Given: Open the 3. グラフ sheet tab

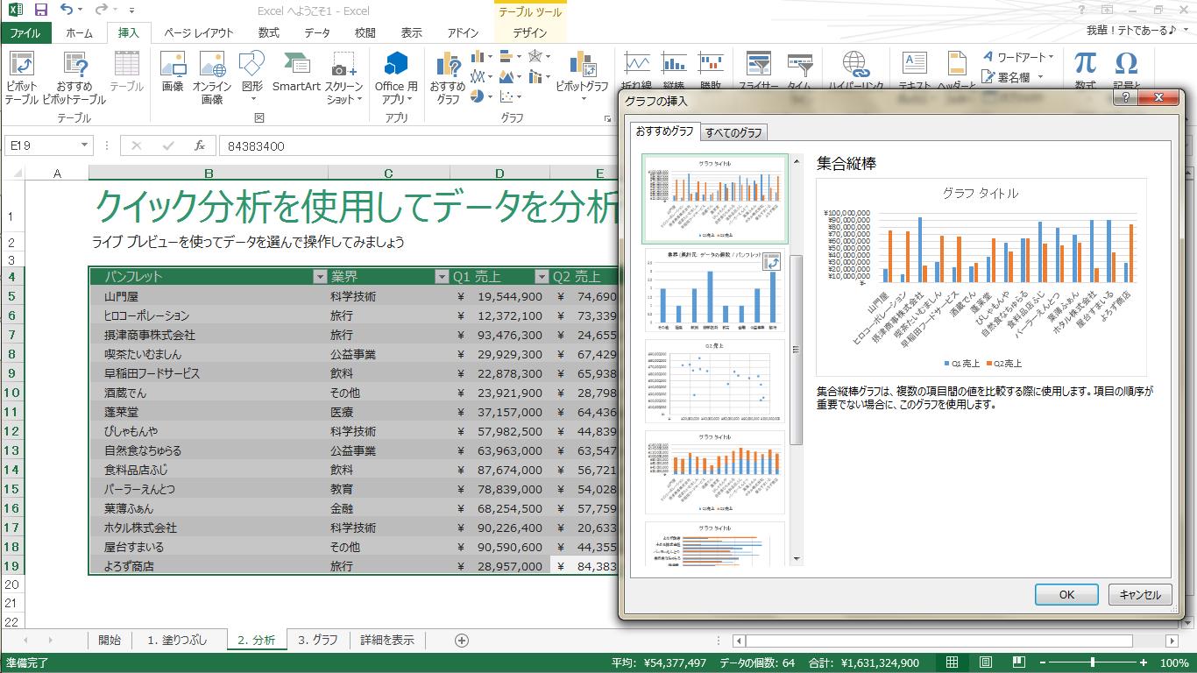Looking at the screenshot, I should click(317, 640).
